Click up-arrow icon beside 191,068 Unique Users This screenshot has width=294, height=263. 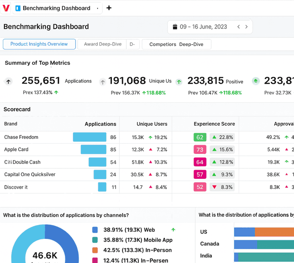click(x=103, y=82)
